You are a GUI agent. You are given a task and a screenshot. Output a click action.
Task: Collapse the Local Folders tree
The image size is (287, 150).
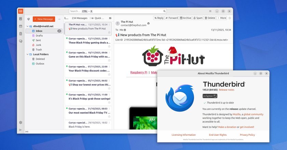coord(27,54)
